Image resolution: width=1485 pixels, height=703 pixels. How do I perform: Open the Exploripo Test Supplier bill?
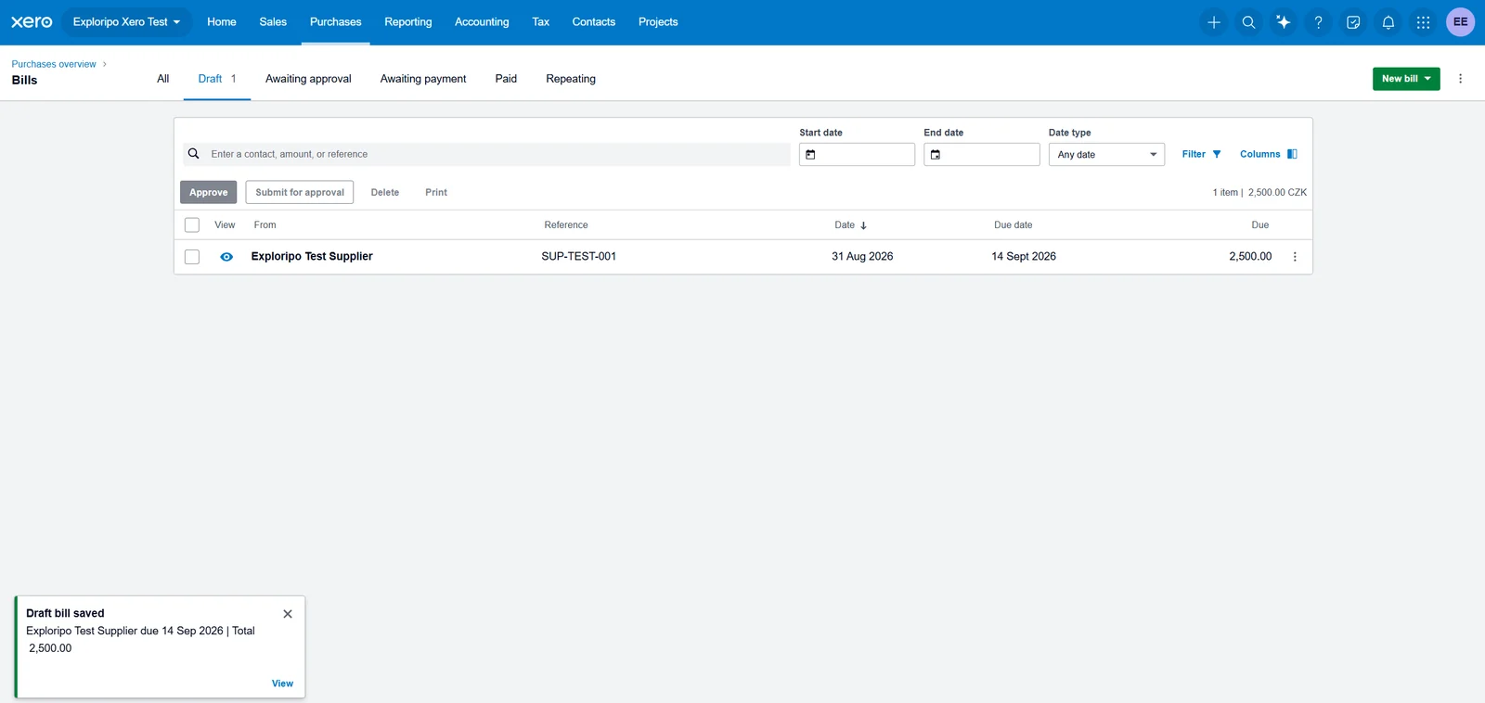[x=312, y=257]
